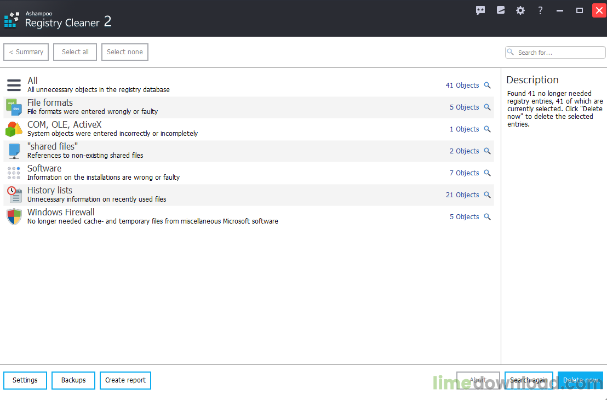
Task: Click the File formats category icon
Action: tap(14, 107)
